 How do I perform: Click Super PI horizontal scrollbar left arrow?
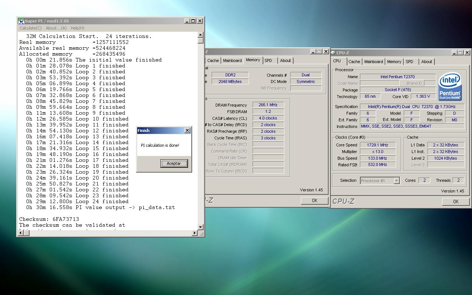[x=20, y=233]
